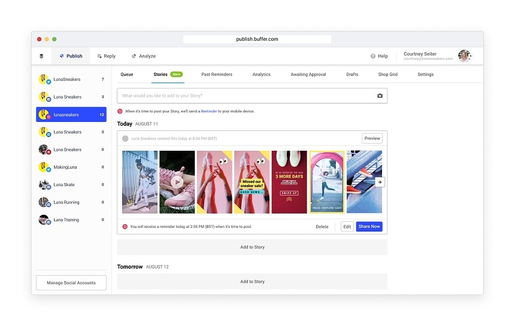Switch to the Analytics tab
Viewport: 515px width, 326px height.
point(262,74)
